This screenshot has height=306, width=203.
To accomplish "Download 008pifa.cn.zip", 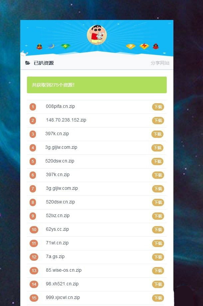I will 158,107.
